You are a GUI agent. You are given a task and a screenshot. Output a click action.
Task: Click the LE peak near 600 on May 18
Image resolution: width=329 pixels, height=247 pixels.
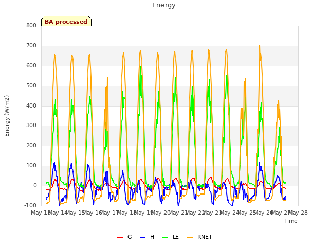(140, 67)
